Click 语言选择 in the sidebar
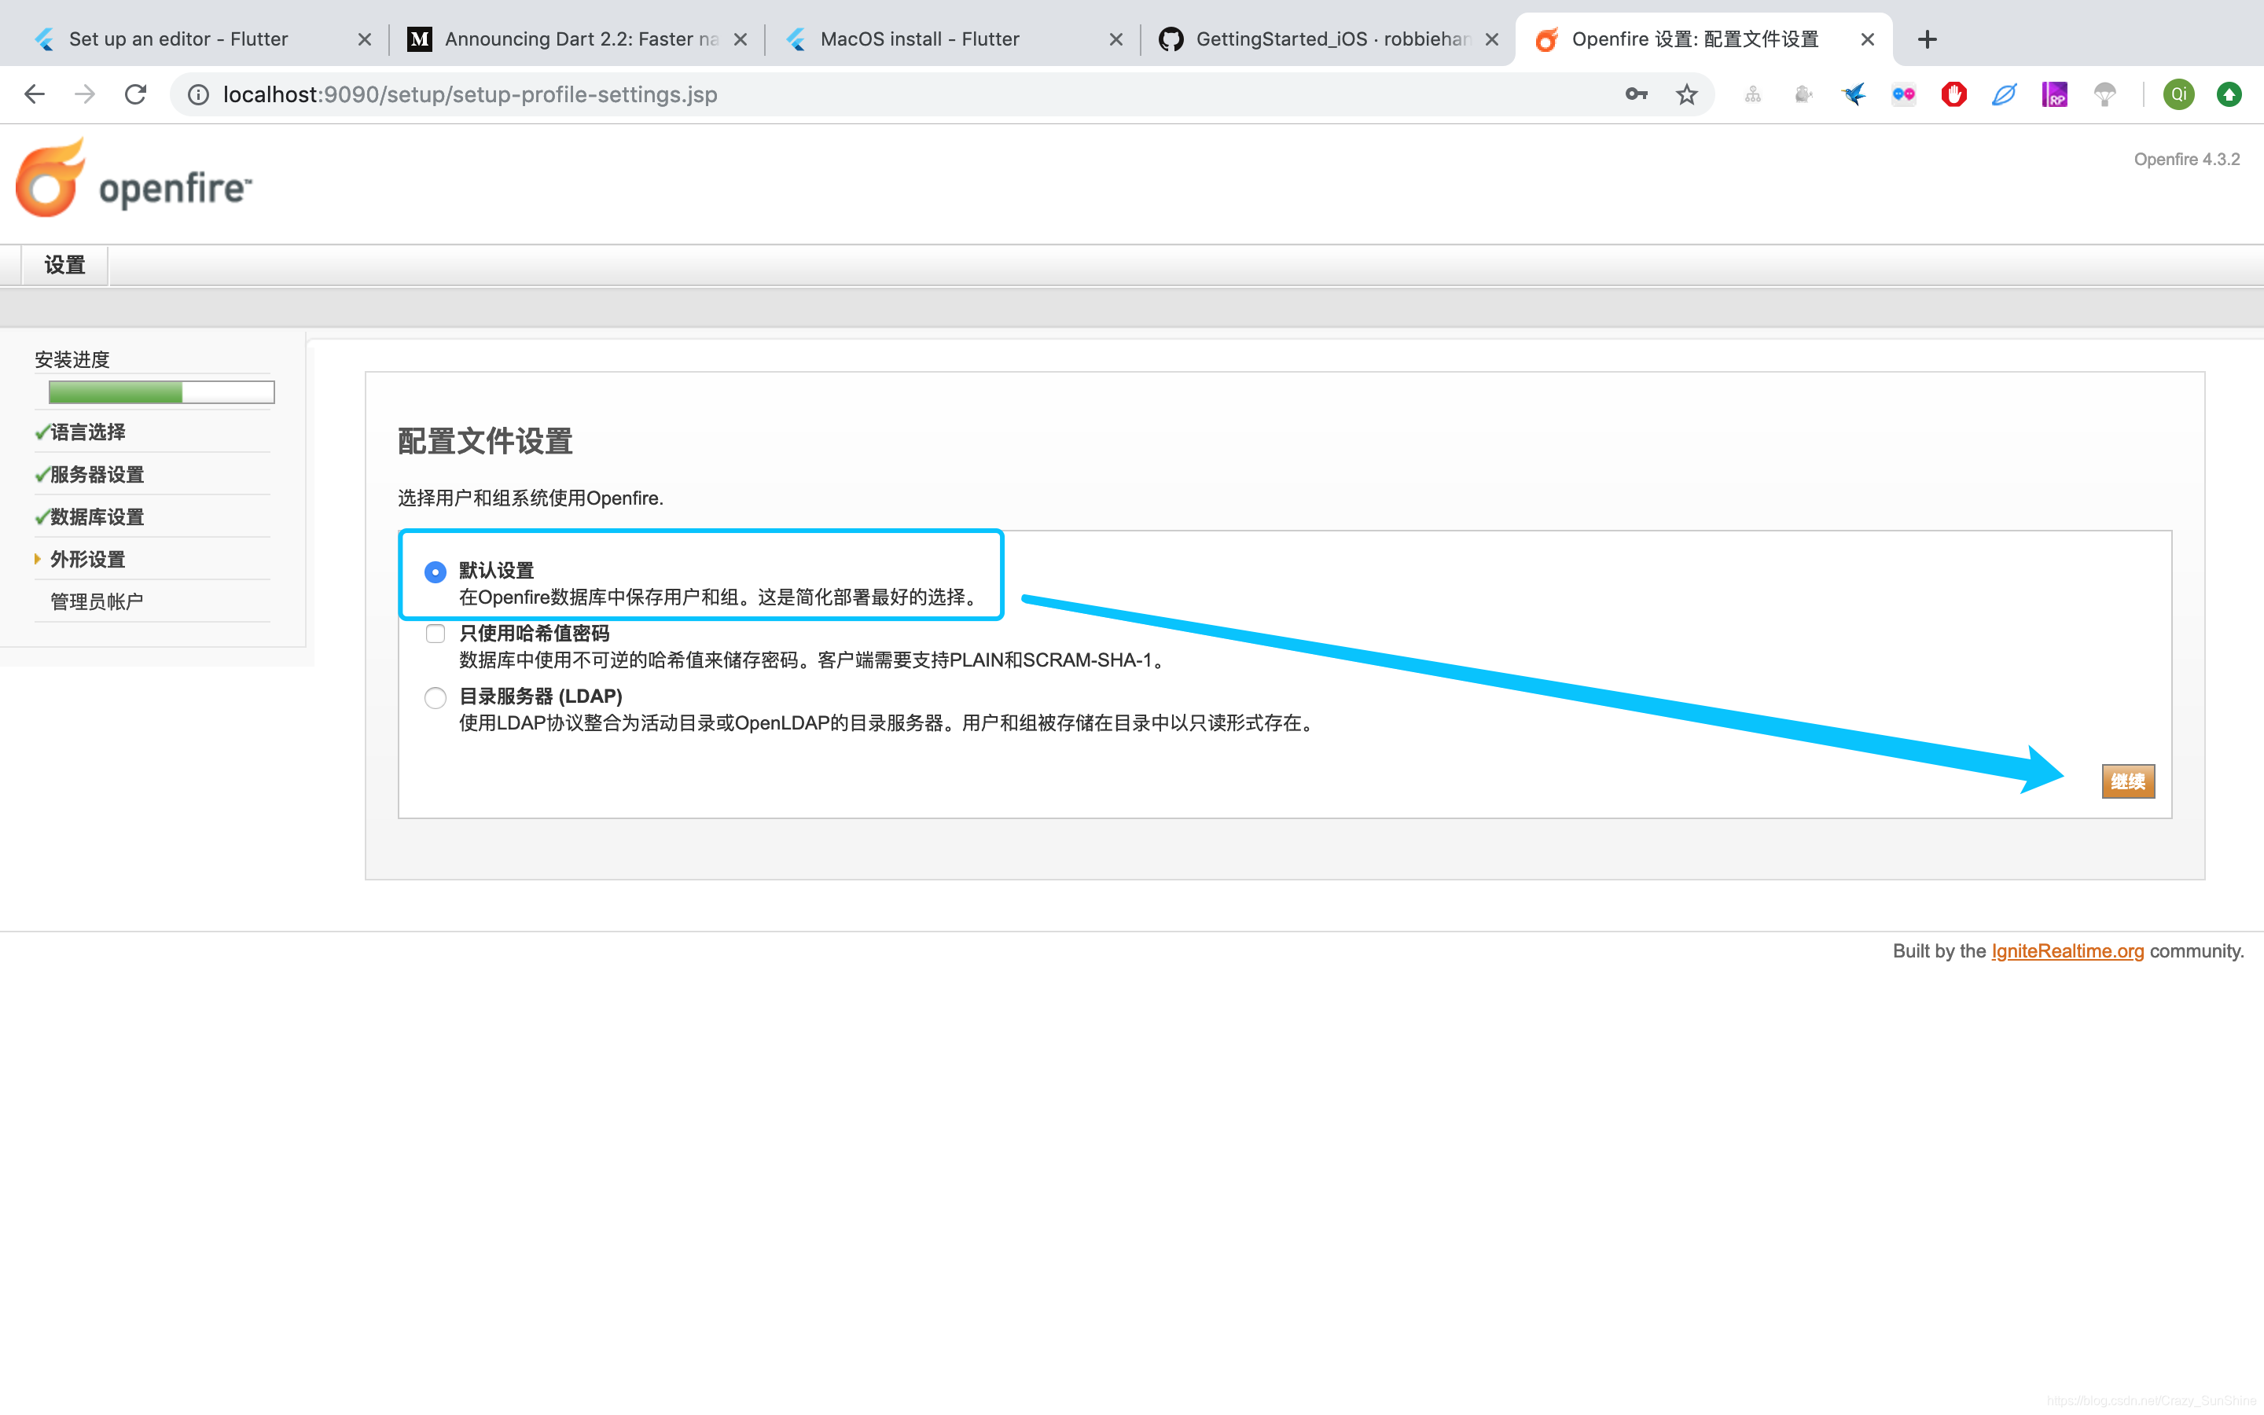This screenshot has width=2264, height=1415. (87, 432)
